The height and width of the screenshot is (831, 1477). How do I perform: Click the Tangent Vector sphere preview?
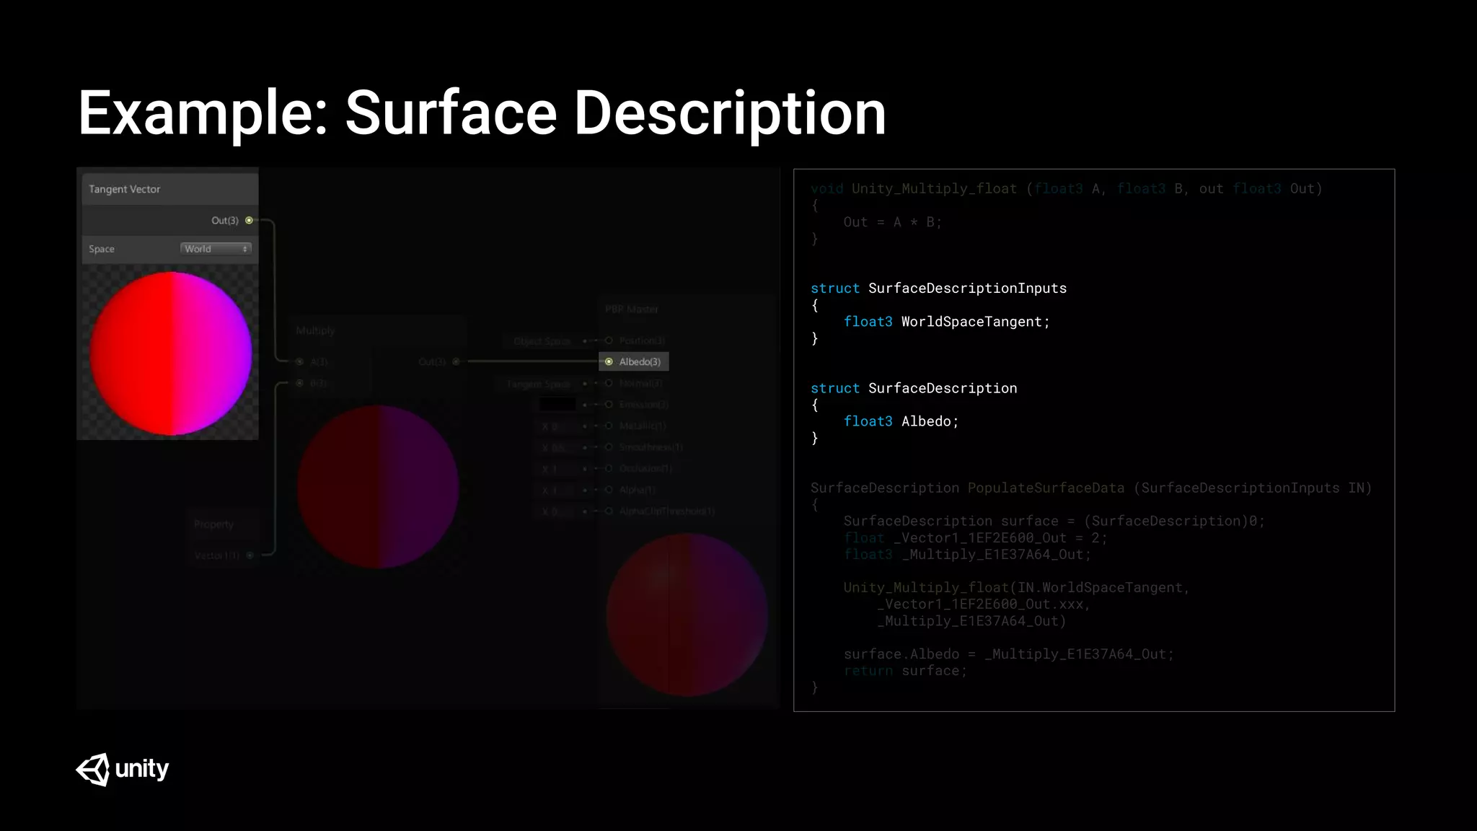point(171,353)
